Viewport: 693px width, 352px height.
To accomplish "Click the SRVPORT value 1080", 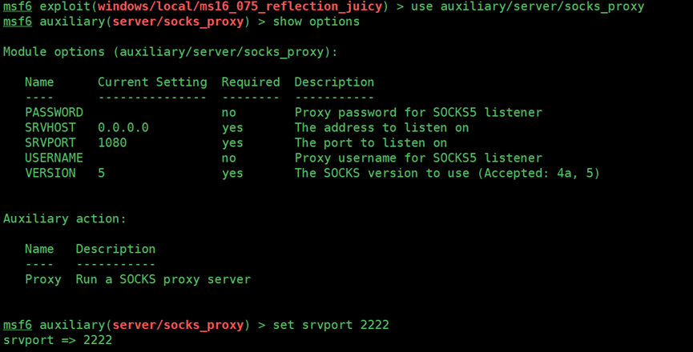I will point(112,143).
